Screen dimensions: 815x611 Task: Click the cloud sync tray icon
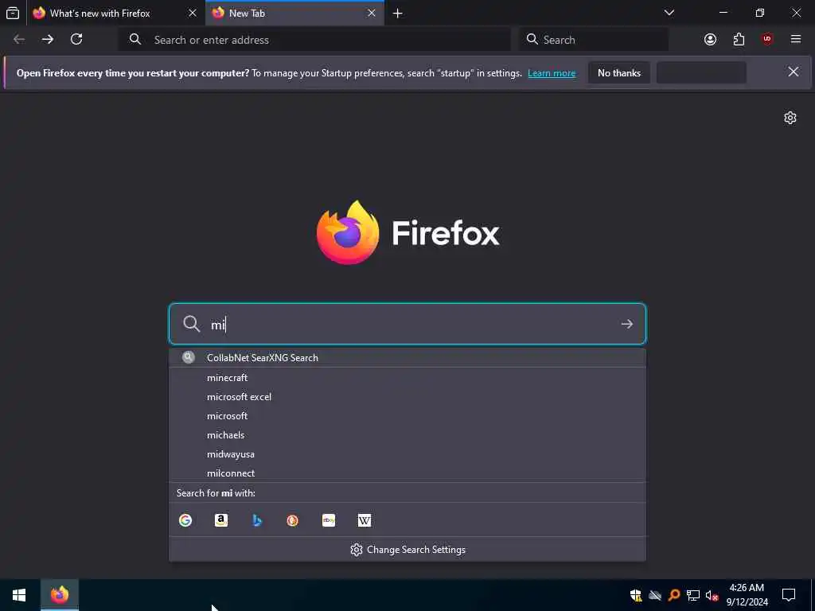click(x=655, y=595)
